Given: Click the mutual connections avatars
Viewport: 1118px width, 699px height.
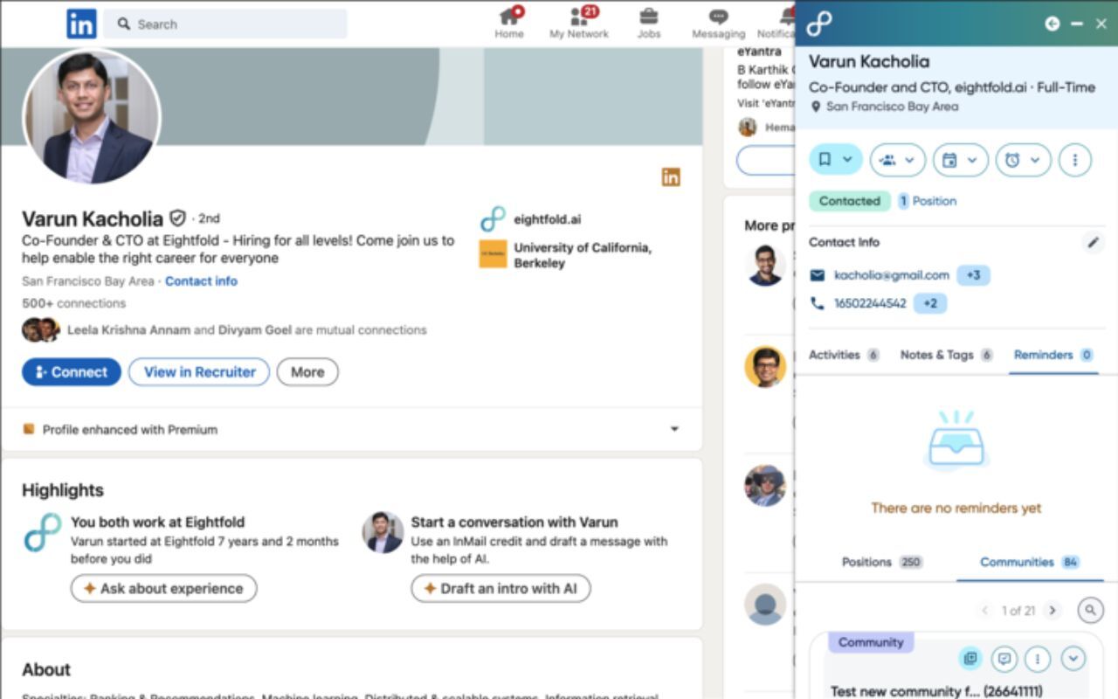Looking at the screenshot, I should pyautogui.click(x=40, y=329).
